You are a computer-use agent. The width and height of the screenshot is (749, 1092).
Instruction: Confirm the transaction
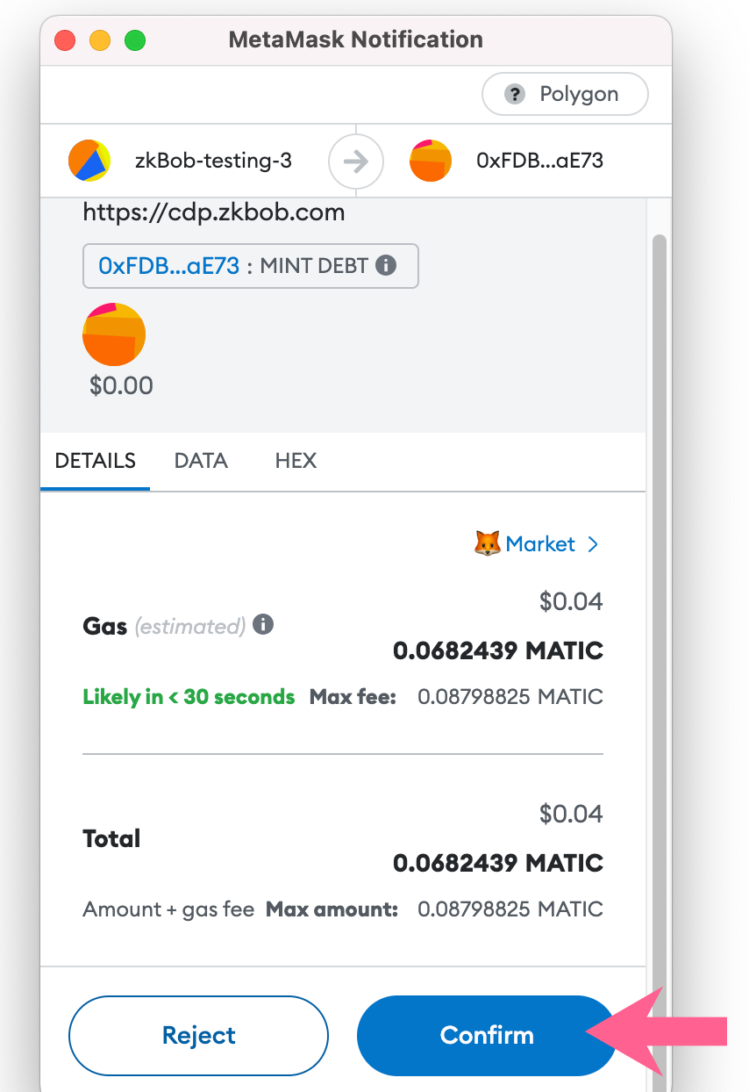487,1036
